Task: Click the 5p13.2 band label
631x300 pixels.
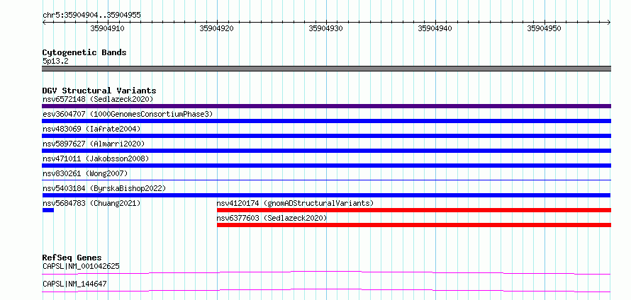Action: (x=55, y=62)
